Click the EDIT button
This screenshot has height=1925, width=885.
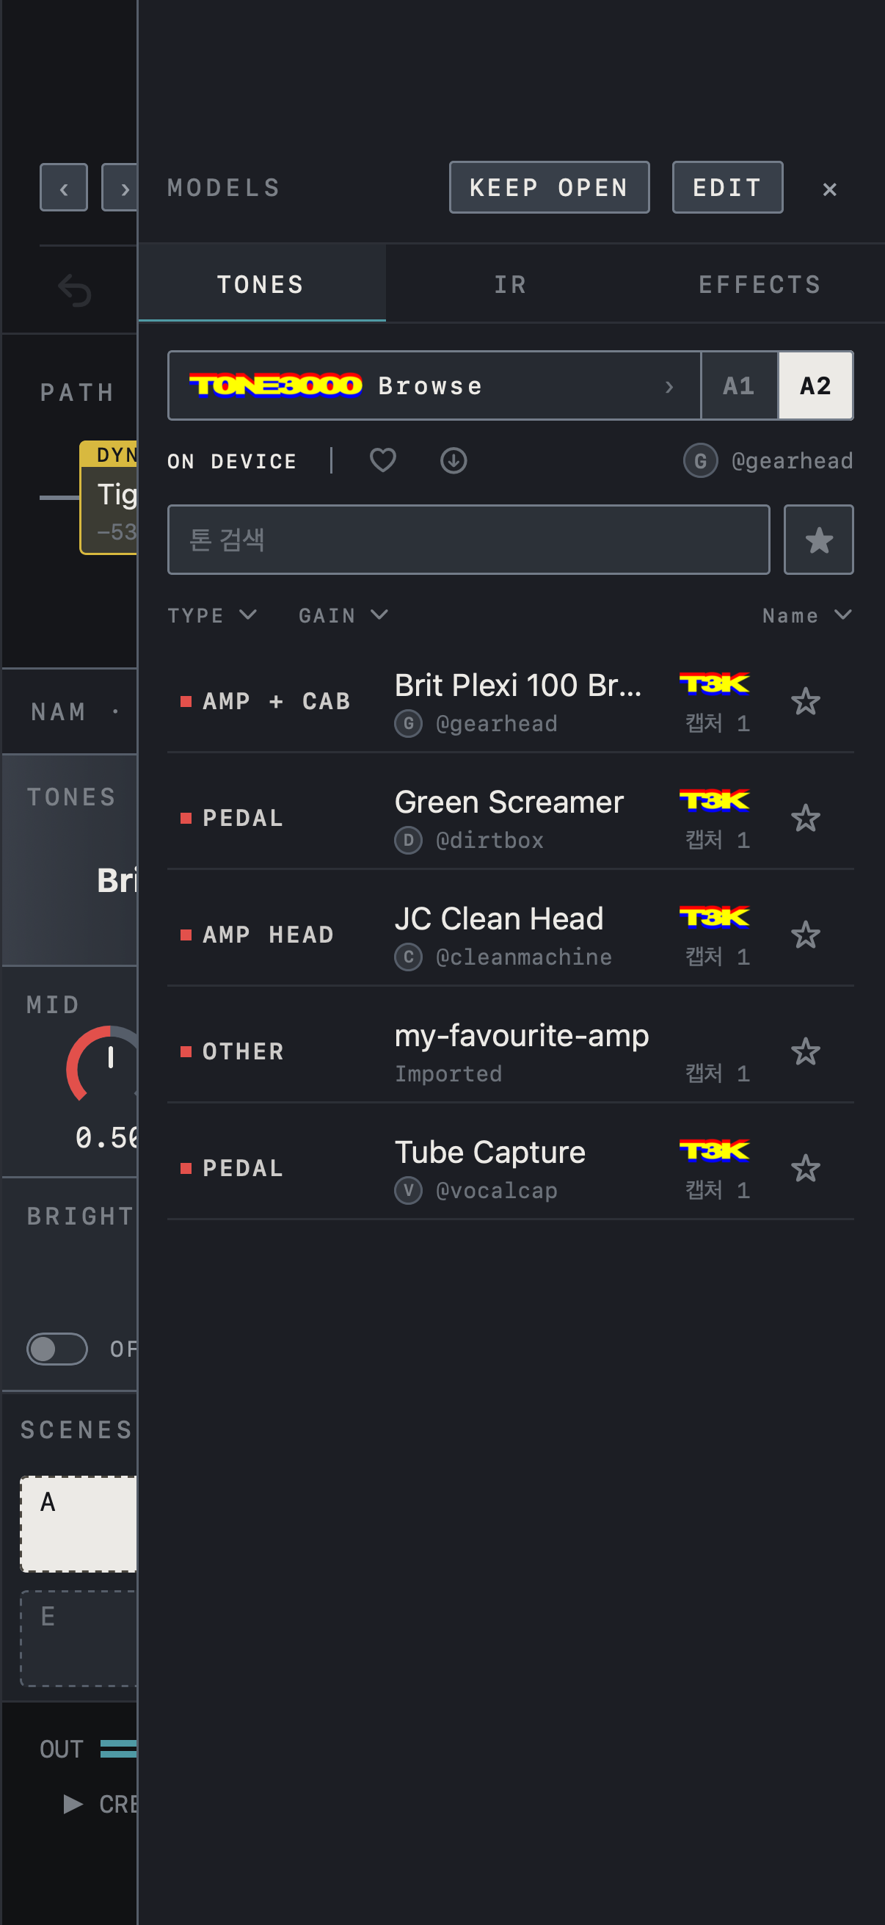coord(726,187)
